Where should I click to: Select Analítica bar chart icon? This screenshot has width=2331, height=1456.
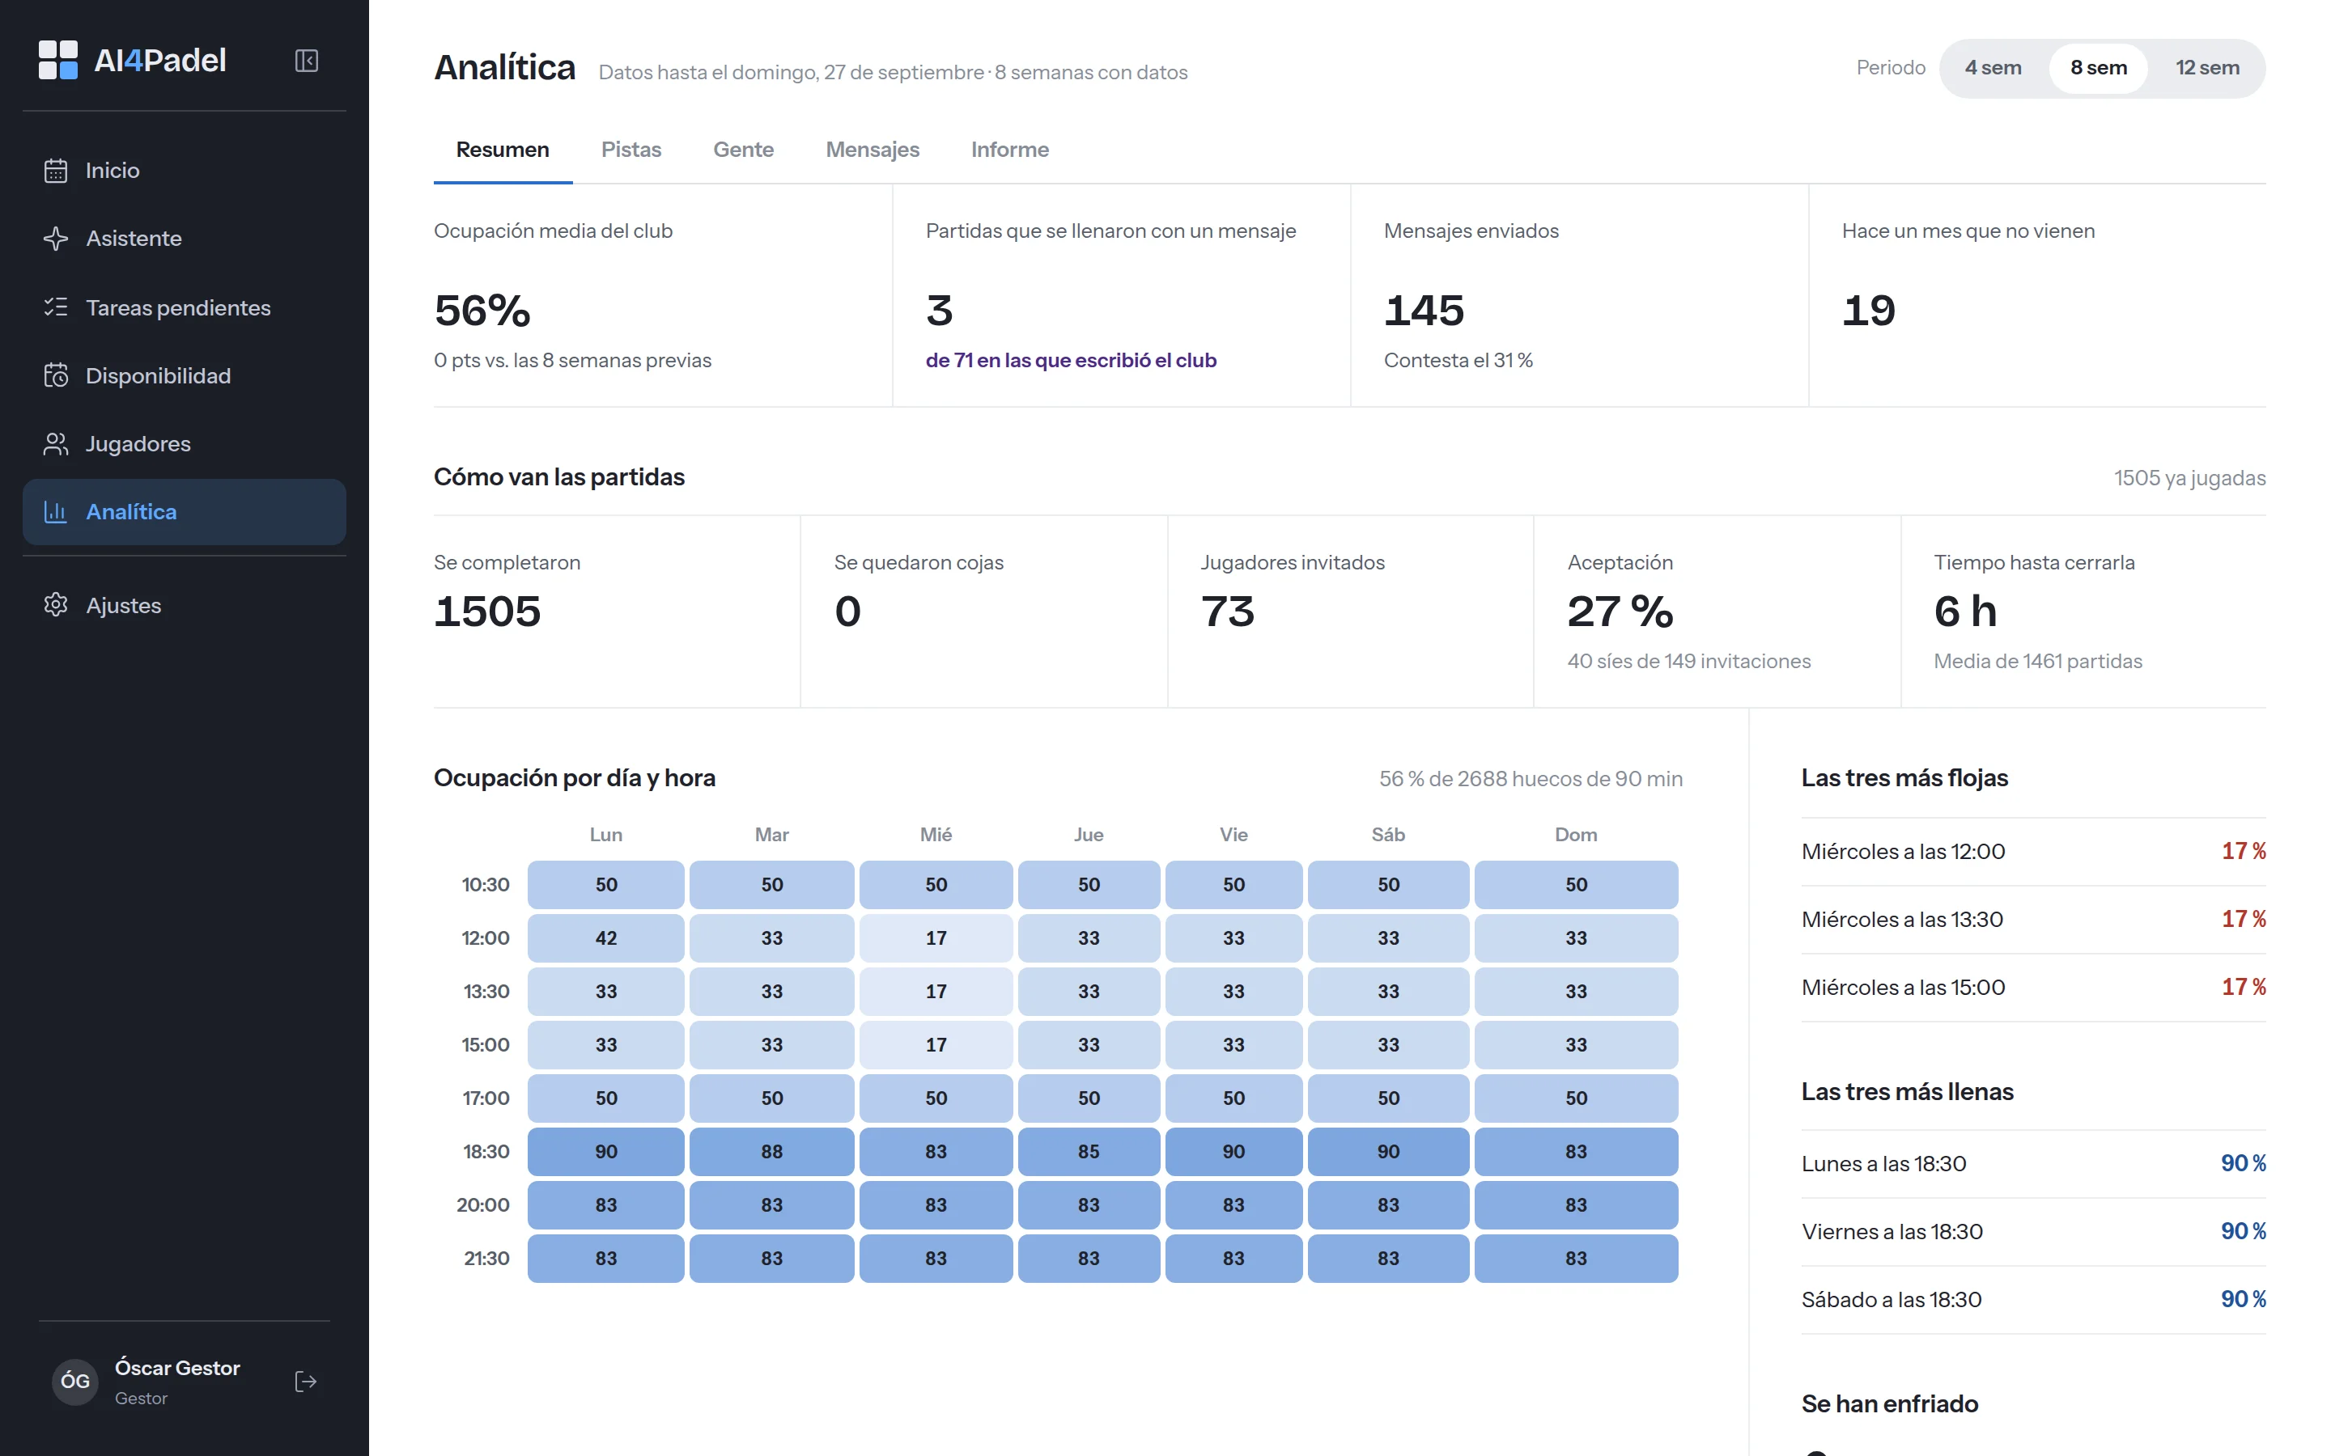56,512
